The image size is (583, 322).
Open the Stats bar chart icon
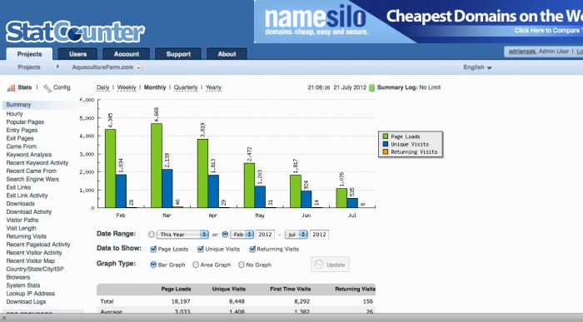click(x=11, y=87)
